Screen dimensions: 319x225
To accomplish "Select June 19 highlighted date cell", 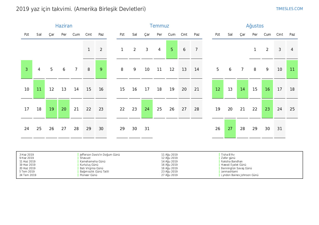I will click(x=52, y=109).
